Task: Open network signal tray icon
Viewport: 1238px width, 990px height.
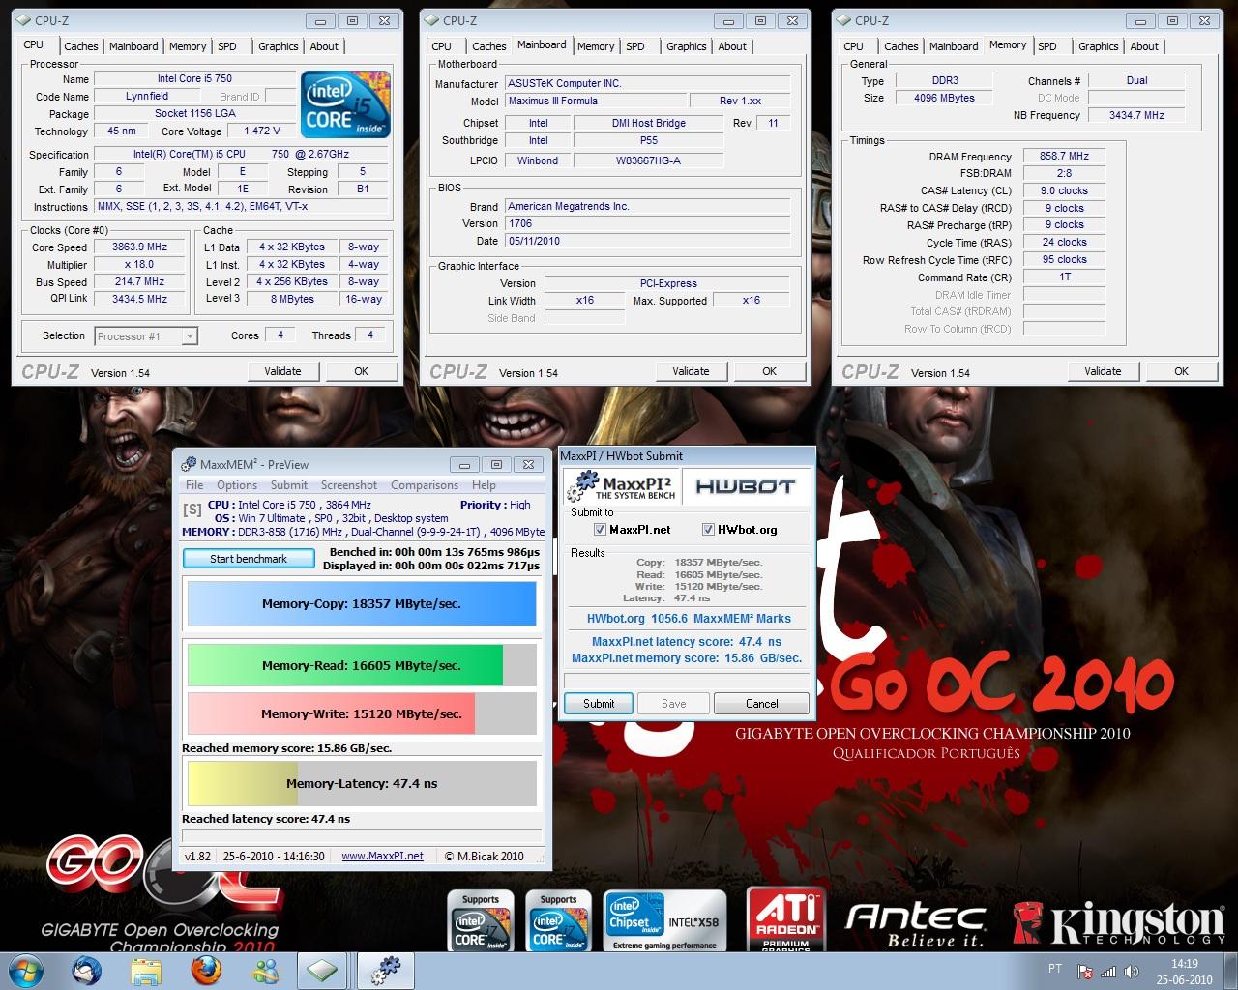Action: point(1108,972)
